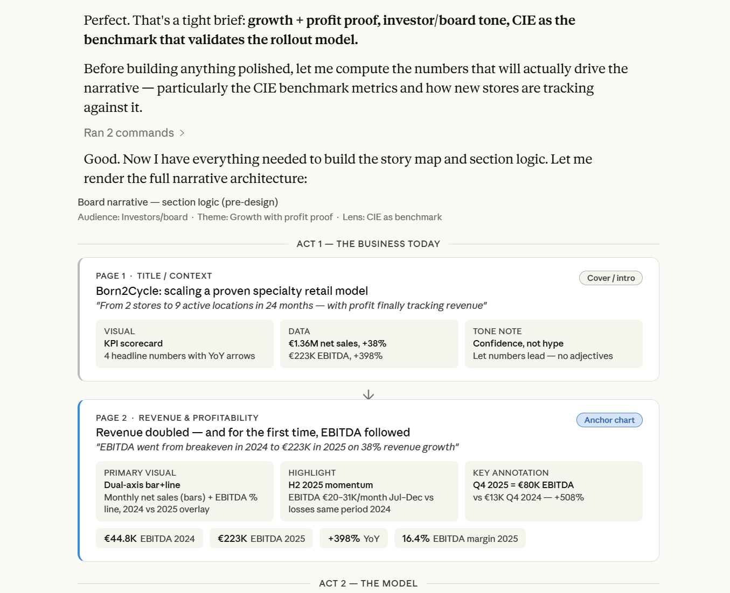Select the 'Cover / intro' badge

pyautogui.click(x=611, y=278)
